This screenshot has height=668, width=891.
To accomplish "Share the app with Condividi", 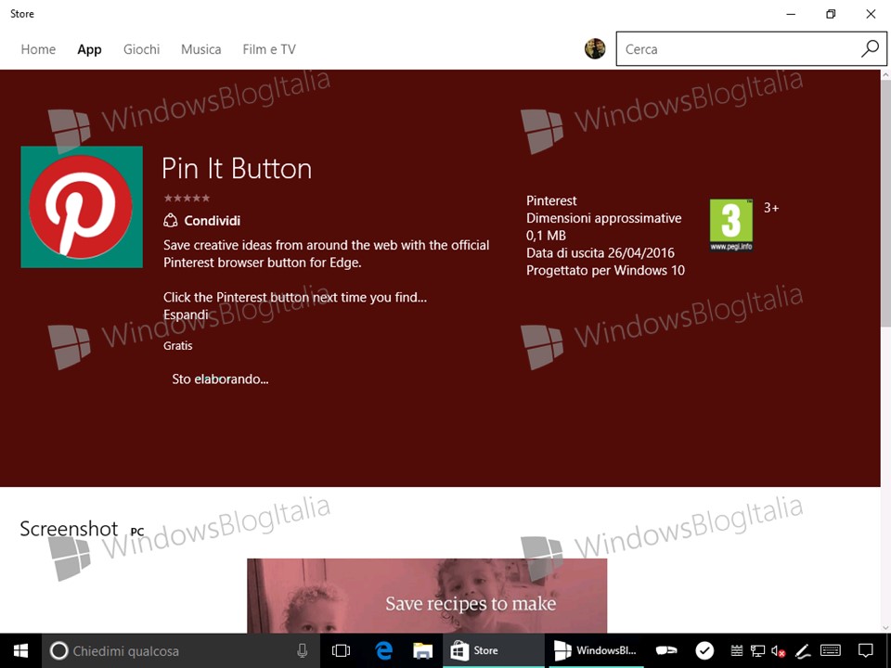I will [x=202, y=221].
